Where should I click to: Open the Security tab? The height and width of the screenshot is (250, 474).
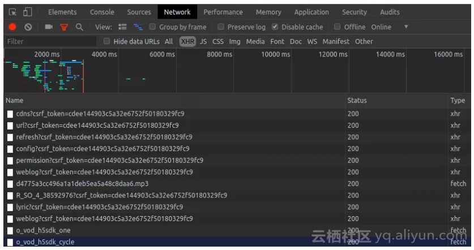click(355, 12)
